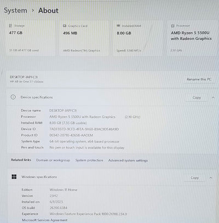Select Device name value DESKTOP-IAPFC3I

63,111
